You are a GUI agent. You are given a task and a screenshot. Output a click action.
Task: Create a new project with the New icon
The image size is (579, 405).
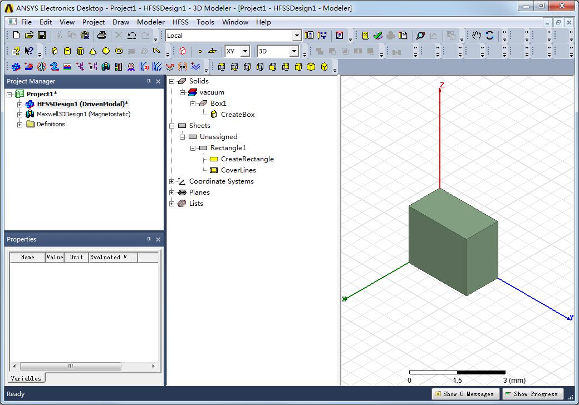16,36
